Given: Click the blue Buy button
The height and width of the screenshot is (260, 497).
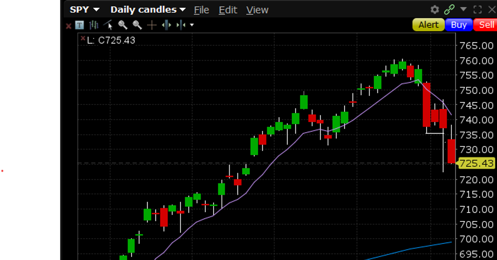Looking at the screenshot, I should click(459, 25).
